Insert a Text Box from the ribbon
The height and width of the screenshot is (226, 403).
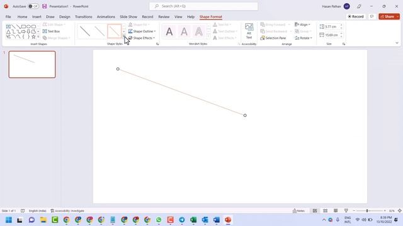[51, 31]
